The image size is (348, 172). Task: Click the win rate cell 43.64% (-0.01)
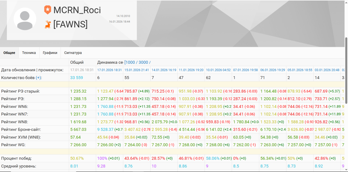pyautogui.click(x=137, y=158)
